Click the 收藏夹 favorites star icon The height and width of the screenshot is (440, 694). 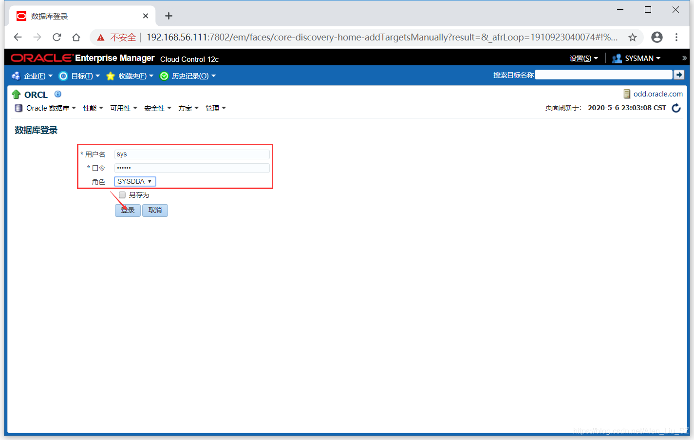[111, 76]
